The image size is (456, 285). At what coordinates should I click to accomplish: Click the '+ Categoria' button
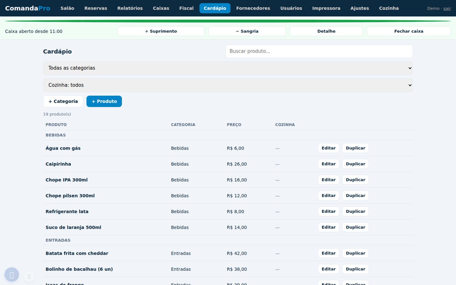coord(63,101)
